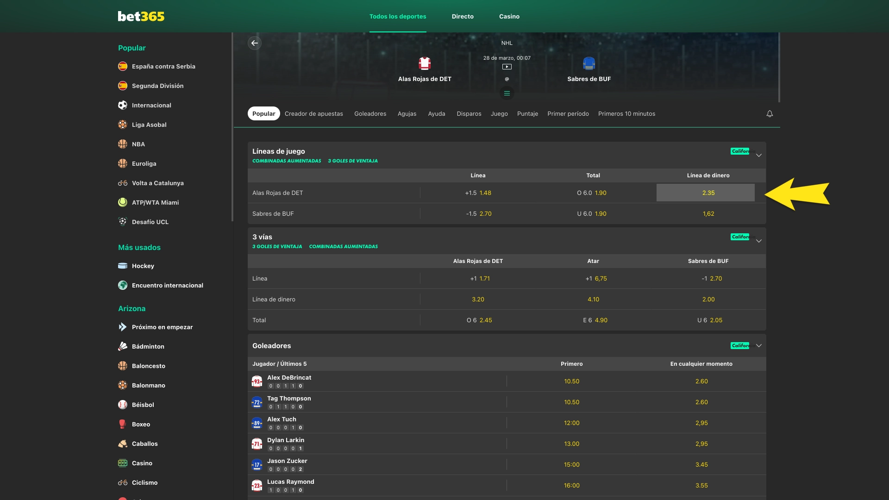Image resolution: width=889 pixels, height=500 pixels.
Task: Click the sidebar scrollbar
Action: tap(232, 127)
